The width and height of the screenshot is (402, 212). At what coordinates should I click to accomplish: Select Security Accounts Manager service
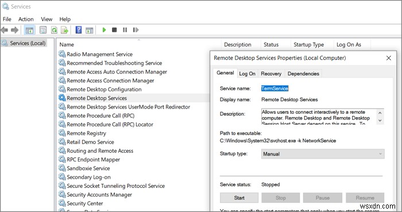pyautogui.click(x=99, y=195)
